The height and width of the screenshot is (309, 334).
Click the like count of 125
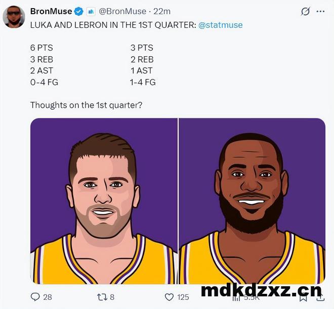(x=183, y=297)
